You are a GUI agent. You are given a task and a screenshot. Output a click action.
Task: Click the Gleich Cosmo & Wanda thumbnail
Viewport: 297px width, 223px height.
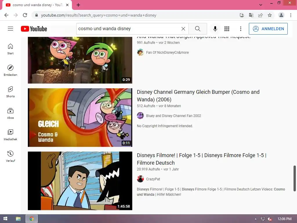(80, 118)
